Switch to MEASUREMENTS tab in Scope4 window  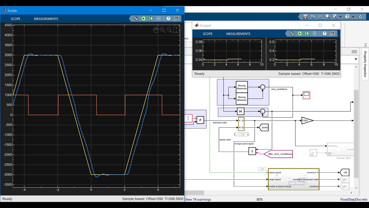point(238,34)
